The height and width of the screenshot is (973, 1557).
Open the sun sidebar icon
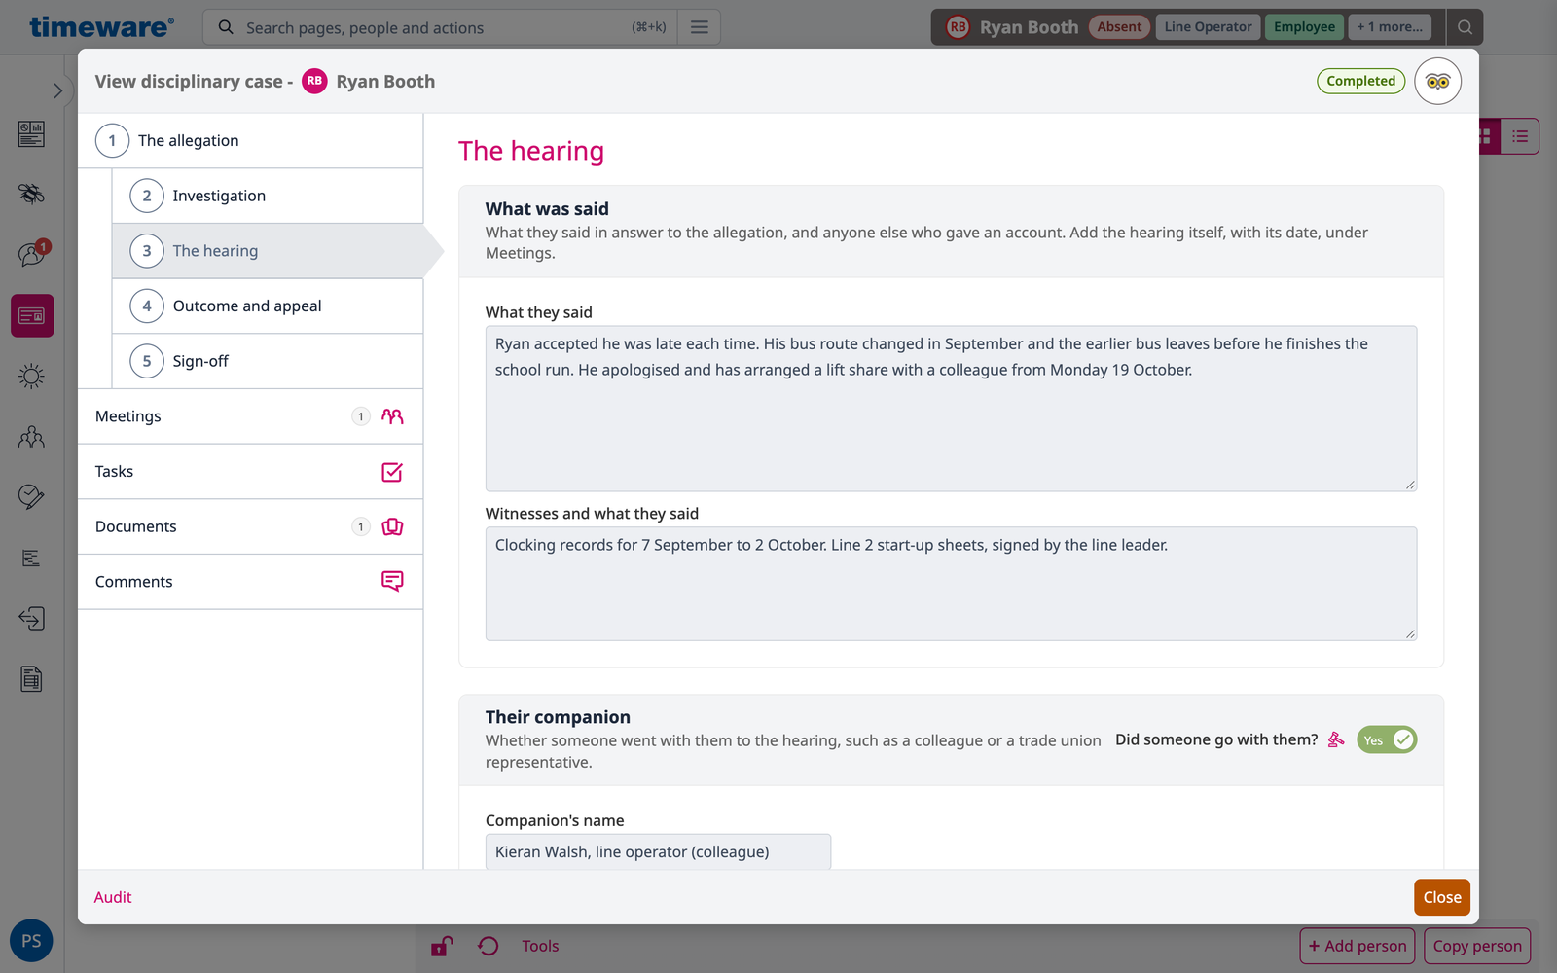tap(31, 377)
